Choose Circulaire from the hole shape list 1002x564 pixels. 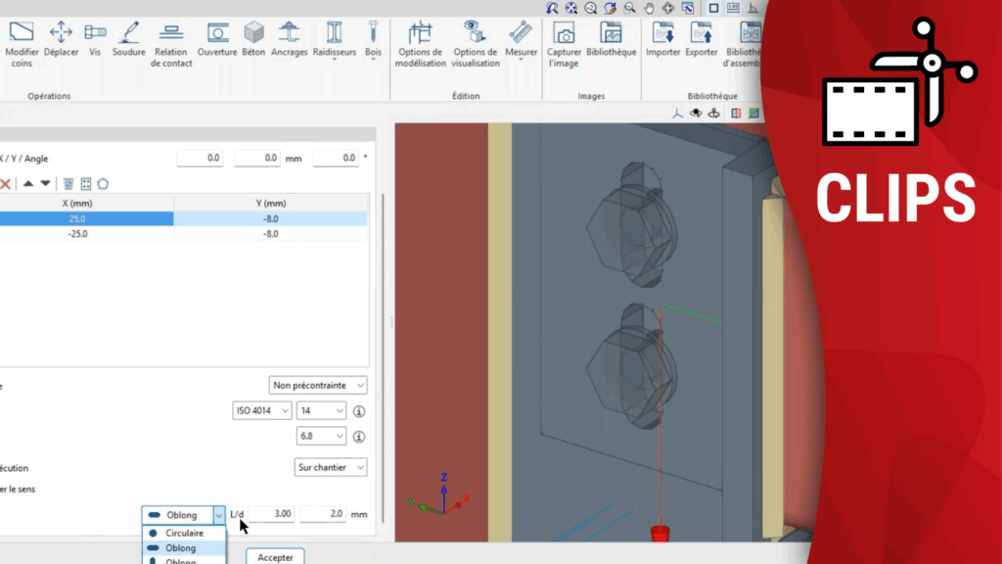pos(184,534)
